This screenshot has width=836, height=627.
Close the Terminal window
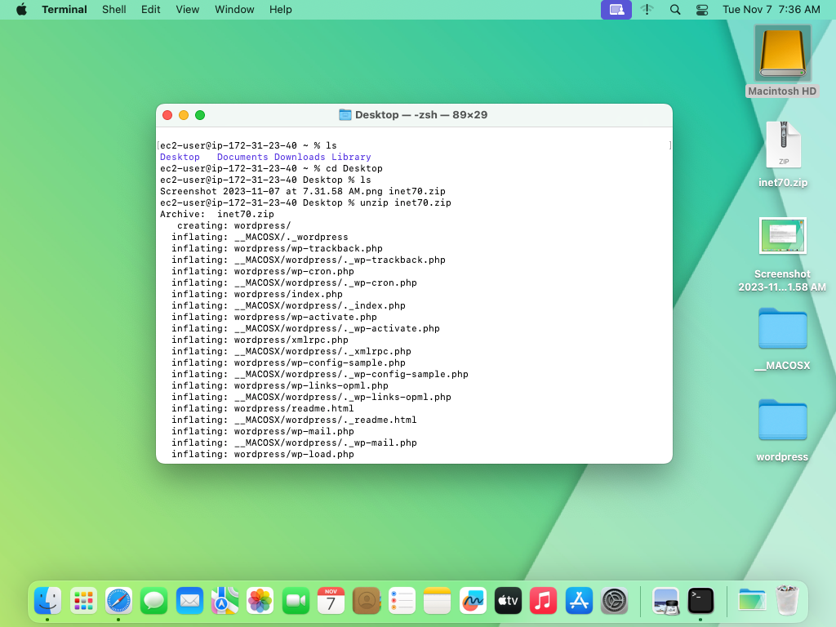pyautogui.click(x=167, y=115)
